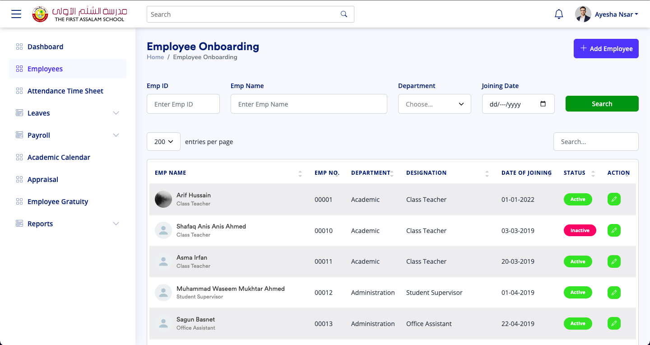Toggle the Active status badge for Asma Irfan

578,261
